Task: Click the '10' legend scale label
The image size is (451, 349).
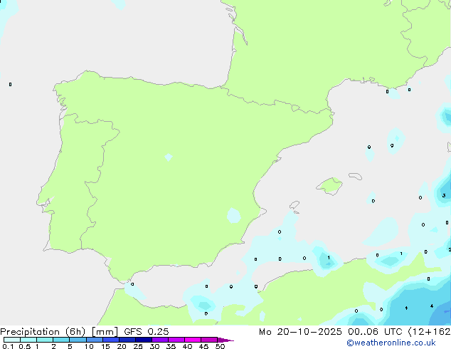Action: coord(89,346)
